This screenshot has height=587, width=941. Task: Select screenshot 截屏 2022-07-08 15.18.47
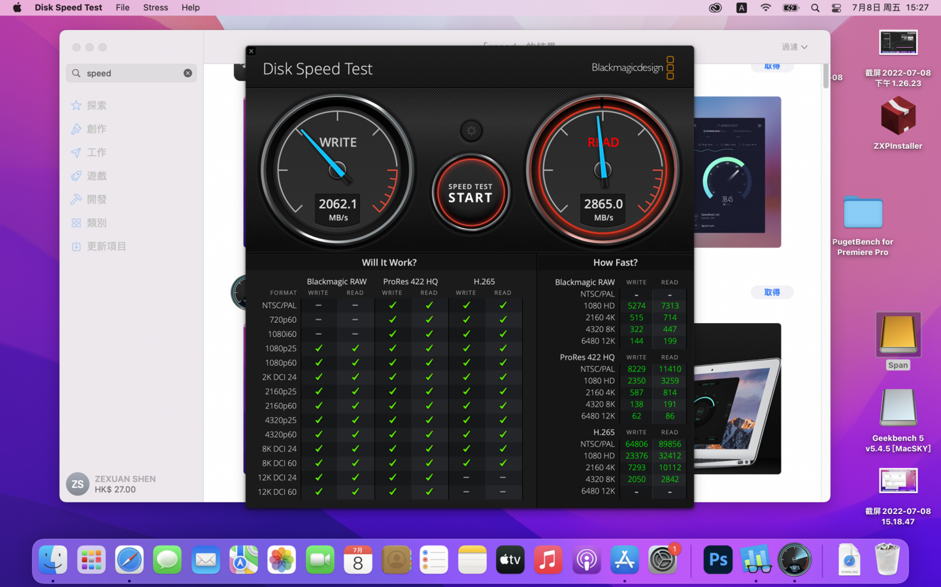pyautogui.click(x=898, y=497)
